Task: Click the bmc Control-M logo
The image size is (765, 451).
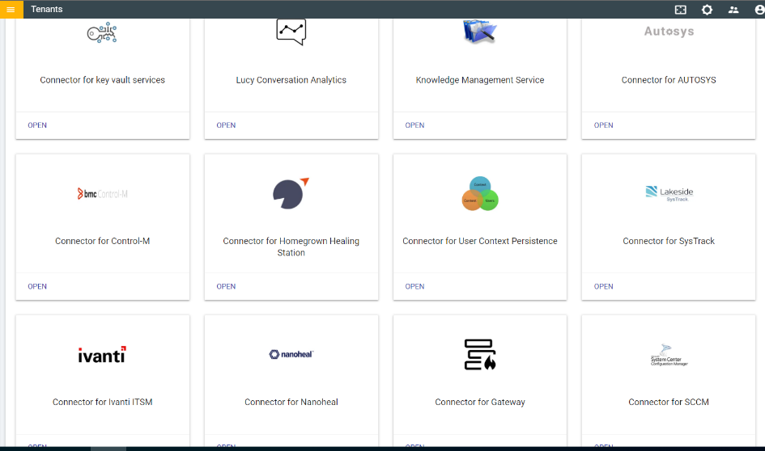Action: 103,194
